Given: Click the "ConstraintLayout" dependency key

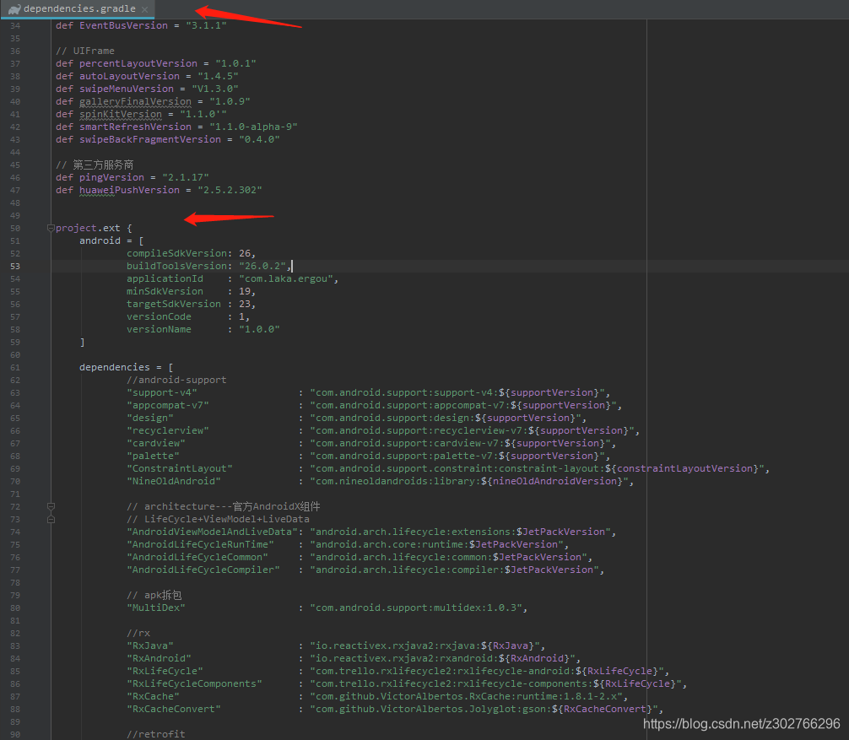Looking at the screenshot, I should [x=180, y=469].
